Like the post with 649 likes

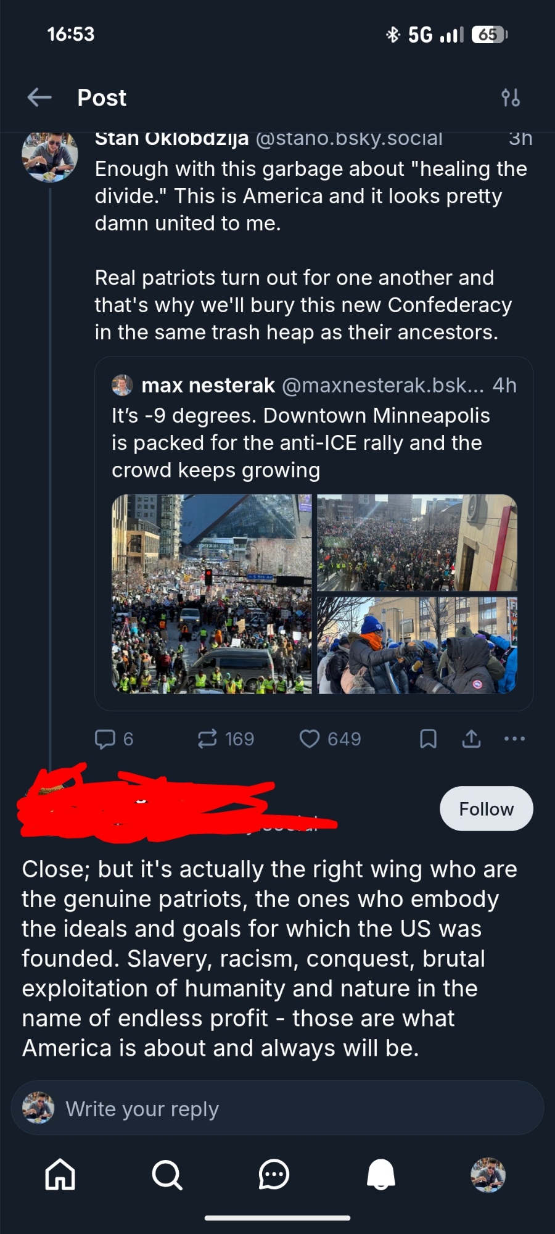(x=330, y=739)
